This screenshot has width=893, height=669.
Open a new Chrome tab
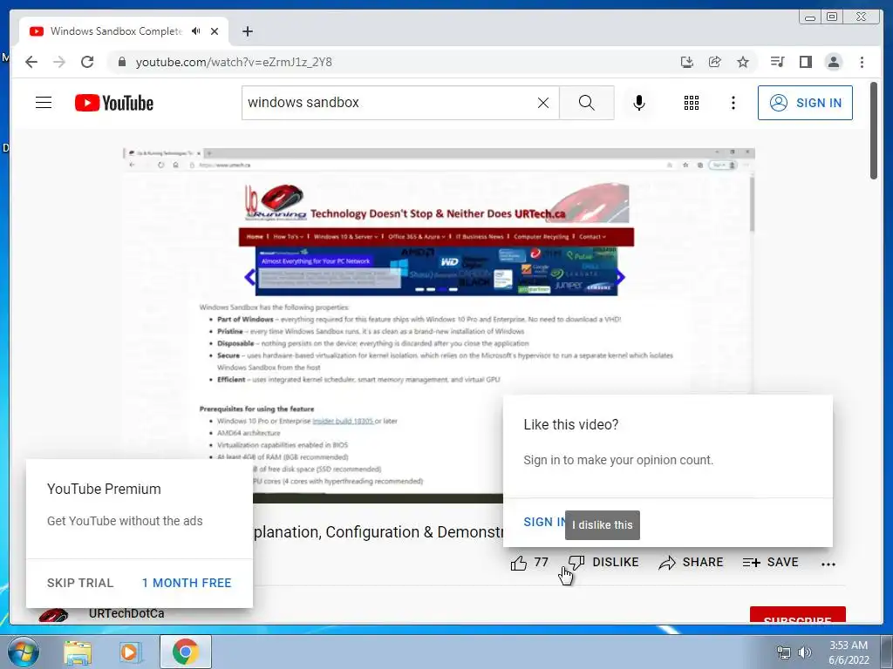[247, 31]
